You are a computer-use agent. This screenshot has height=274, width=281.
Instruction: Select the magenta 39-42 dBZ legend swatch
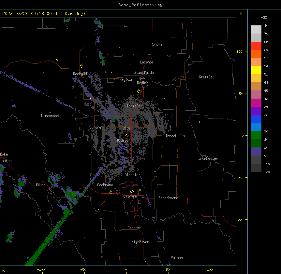256,103
